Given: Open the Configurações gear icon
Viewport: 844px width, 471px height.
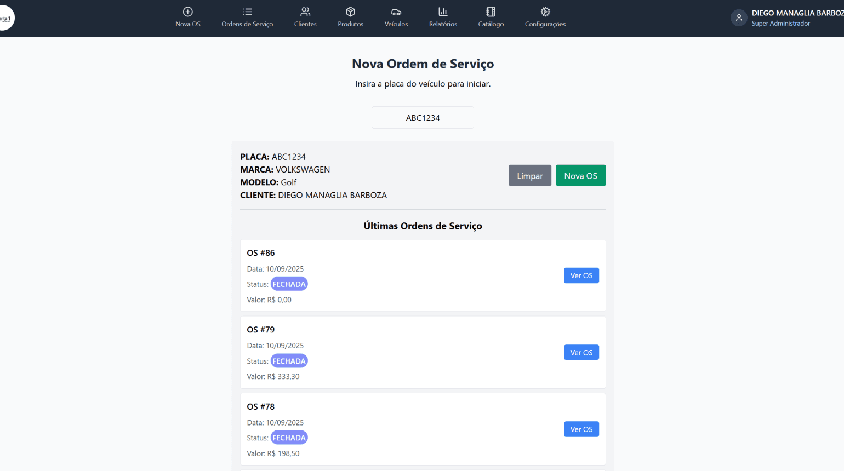Looking at the screenshot, I should click(545, 12).
